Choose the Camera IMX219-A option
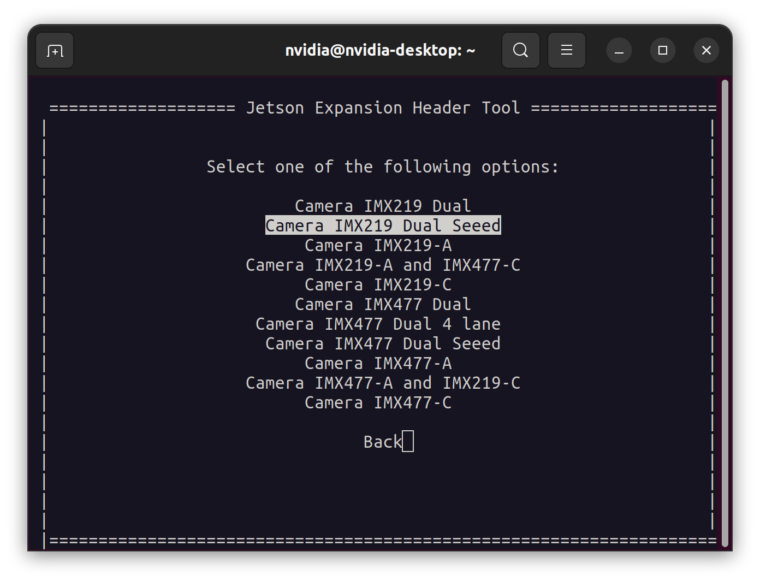760x582 pixels. 378,245
